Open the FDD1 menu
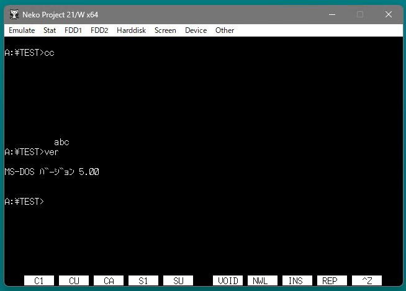 (73, 30)
